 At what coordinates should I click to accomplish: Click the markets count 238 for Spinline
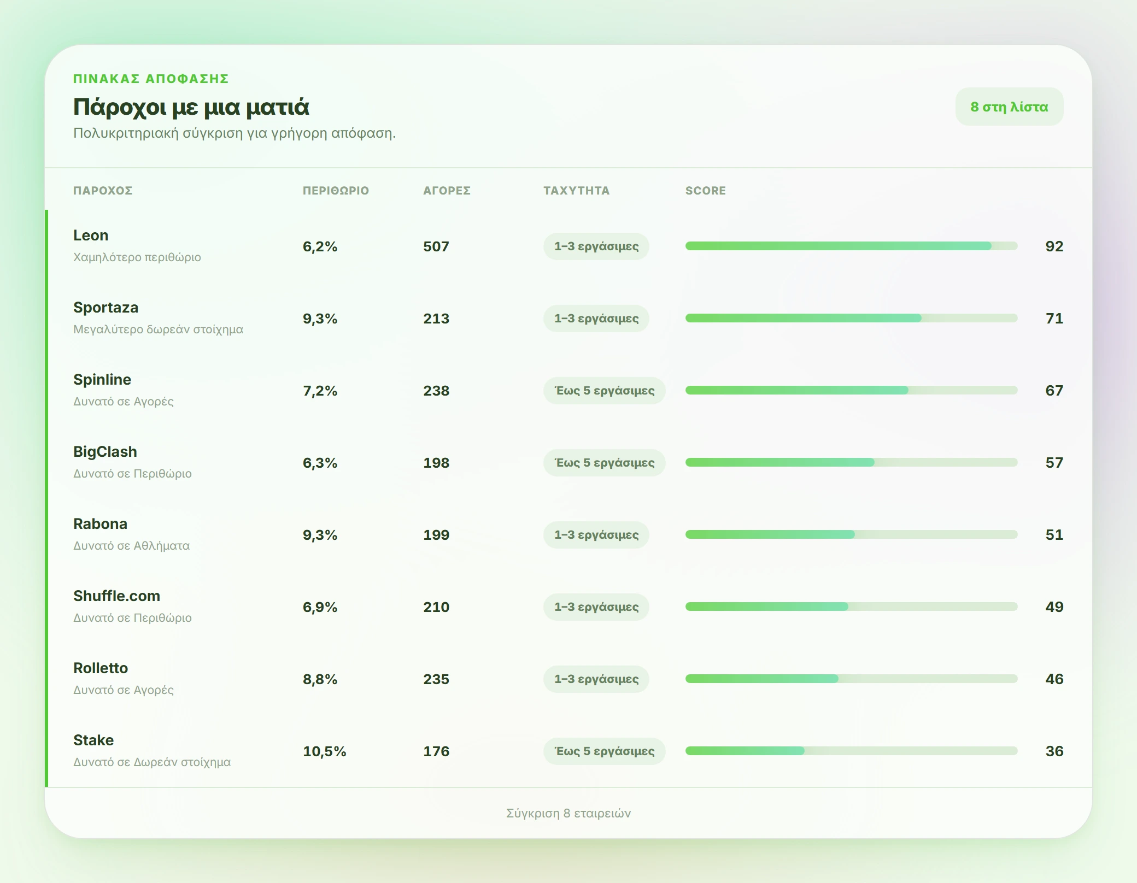(436, 391)
